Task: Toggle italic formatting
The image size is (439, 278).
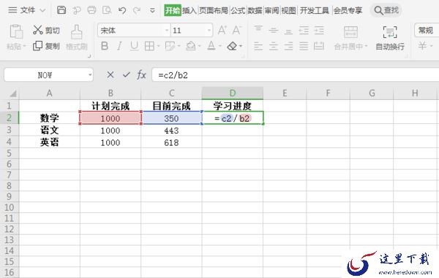Action: (x=119, y=46)
